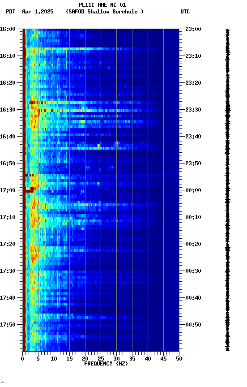247x387 pixels.
Task: Click the 10 Hz axis tick label
Action: pos(54,359)
